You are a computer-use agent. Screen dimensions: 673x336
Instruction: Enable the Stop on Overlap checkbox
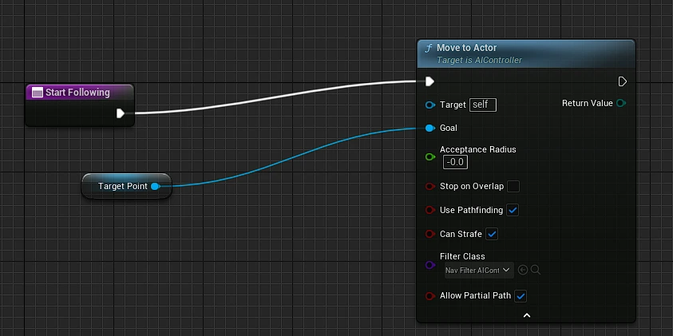tap(513, 187)
